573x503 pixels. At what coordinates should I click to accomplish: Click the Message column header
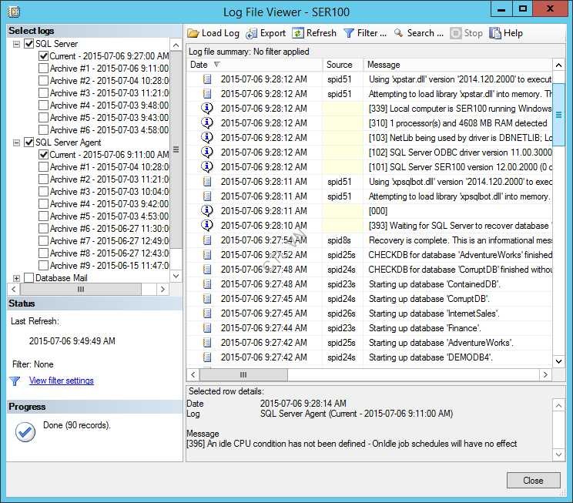coord(458,65)
